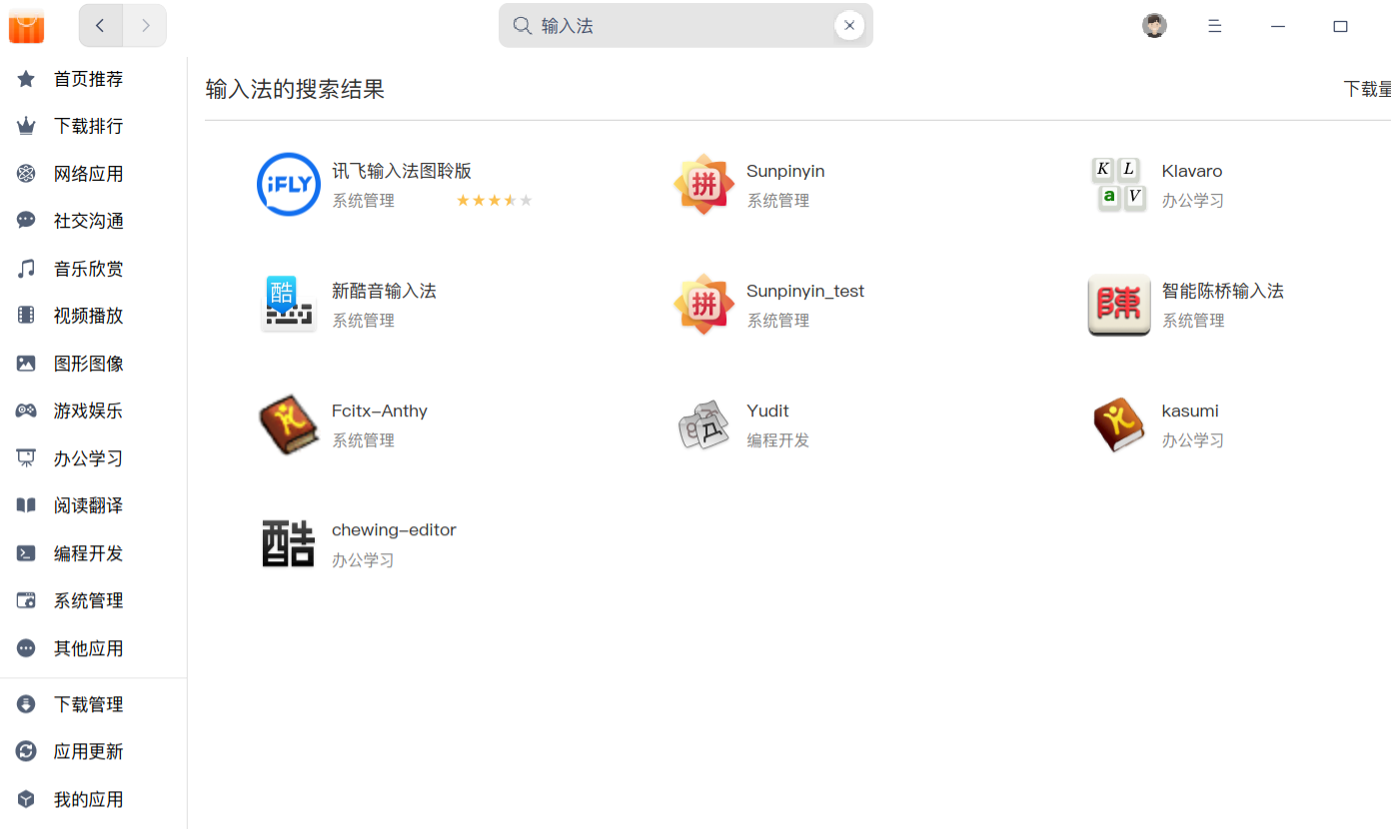Viewport: 1391px width, 829px height.
Task: Open the 智能陈桥输入法 app icon
Action: (1119, 305)
